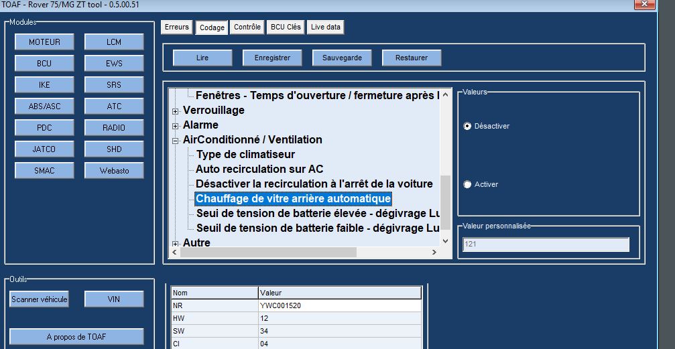Open the ATC module

(x=114, y=107)
